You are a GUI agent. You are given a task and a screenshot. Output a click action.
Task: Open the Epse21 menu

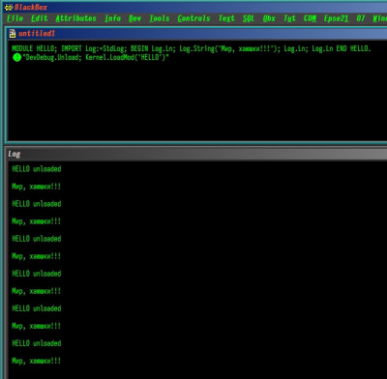click(336, 18)
